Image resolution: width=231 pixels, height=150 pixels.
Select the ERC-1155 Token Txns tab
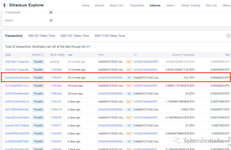click(110, 36)
